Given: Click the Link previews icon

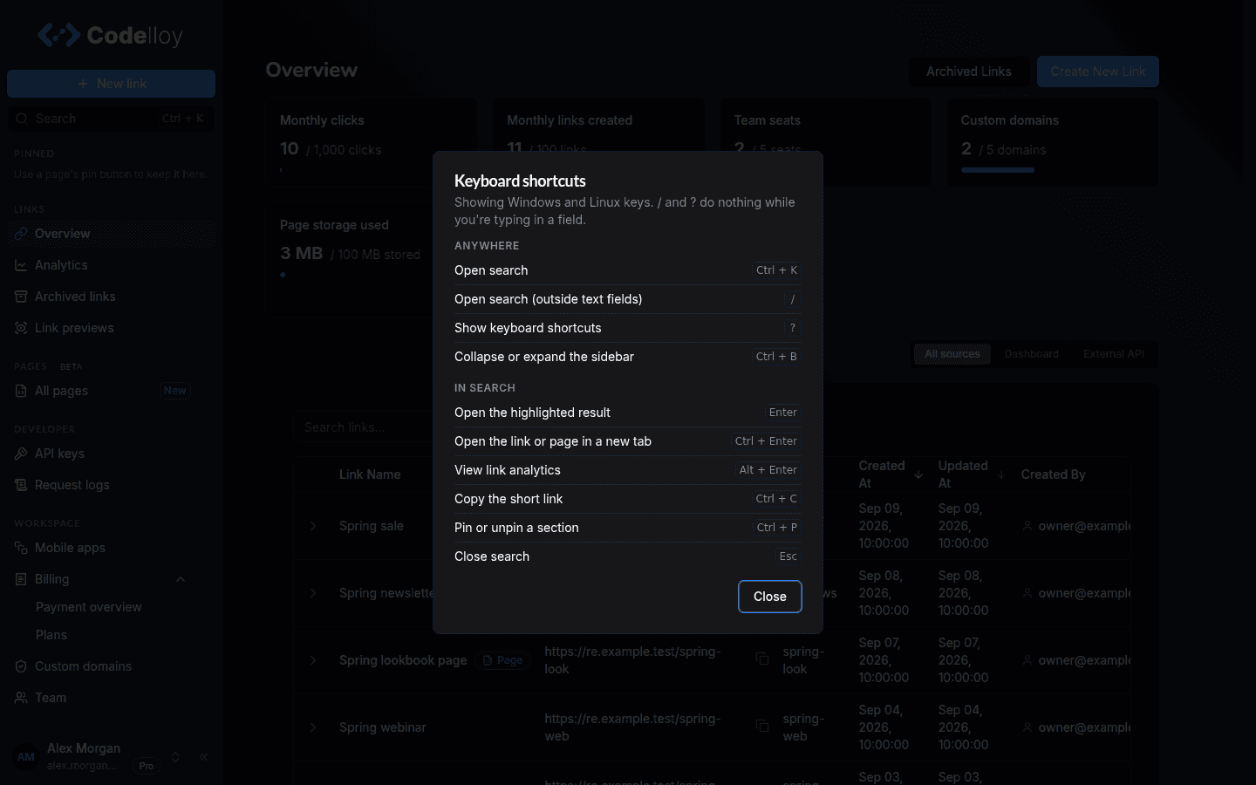Looking at the screenshot, I should (x=21, y=328).
